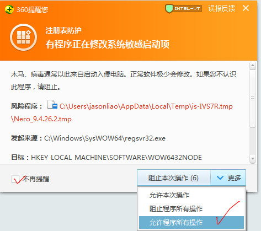
Task: Click the regsvr32.exe source path text
Action: [x=105, y=138]
